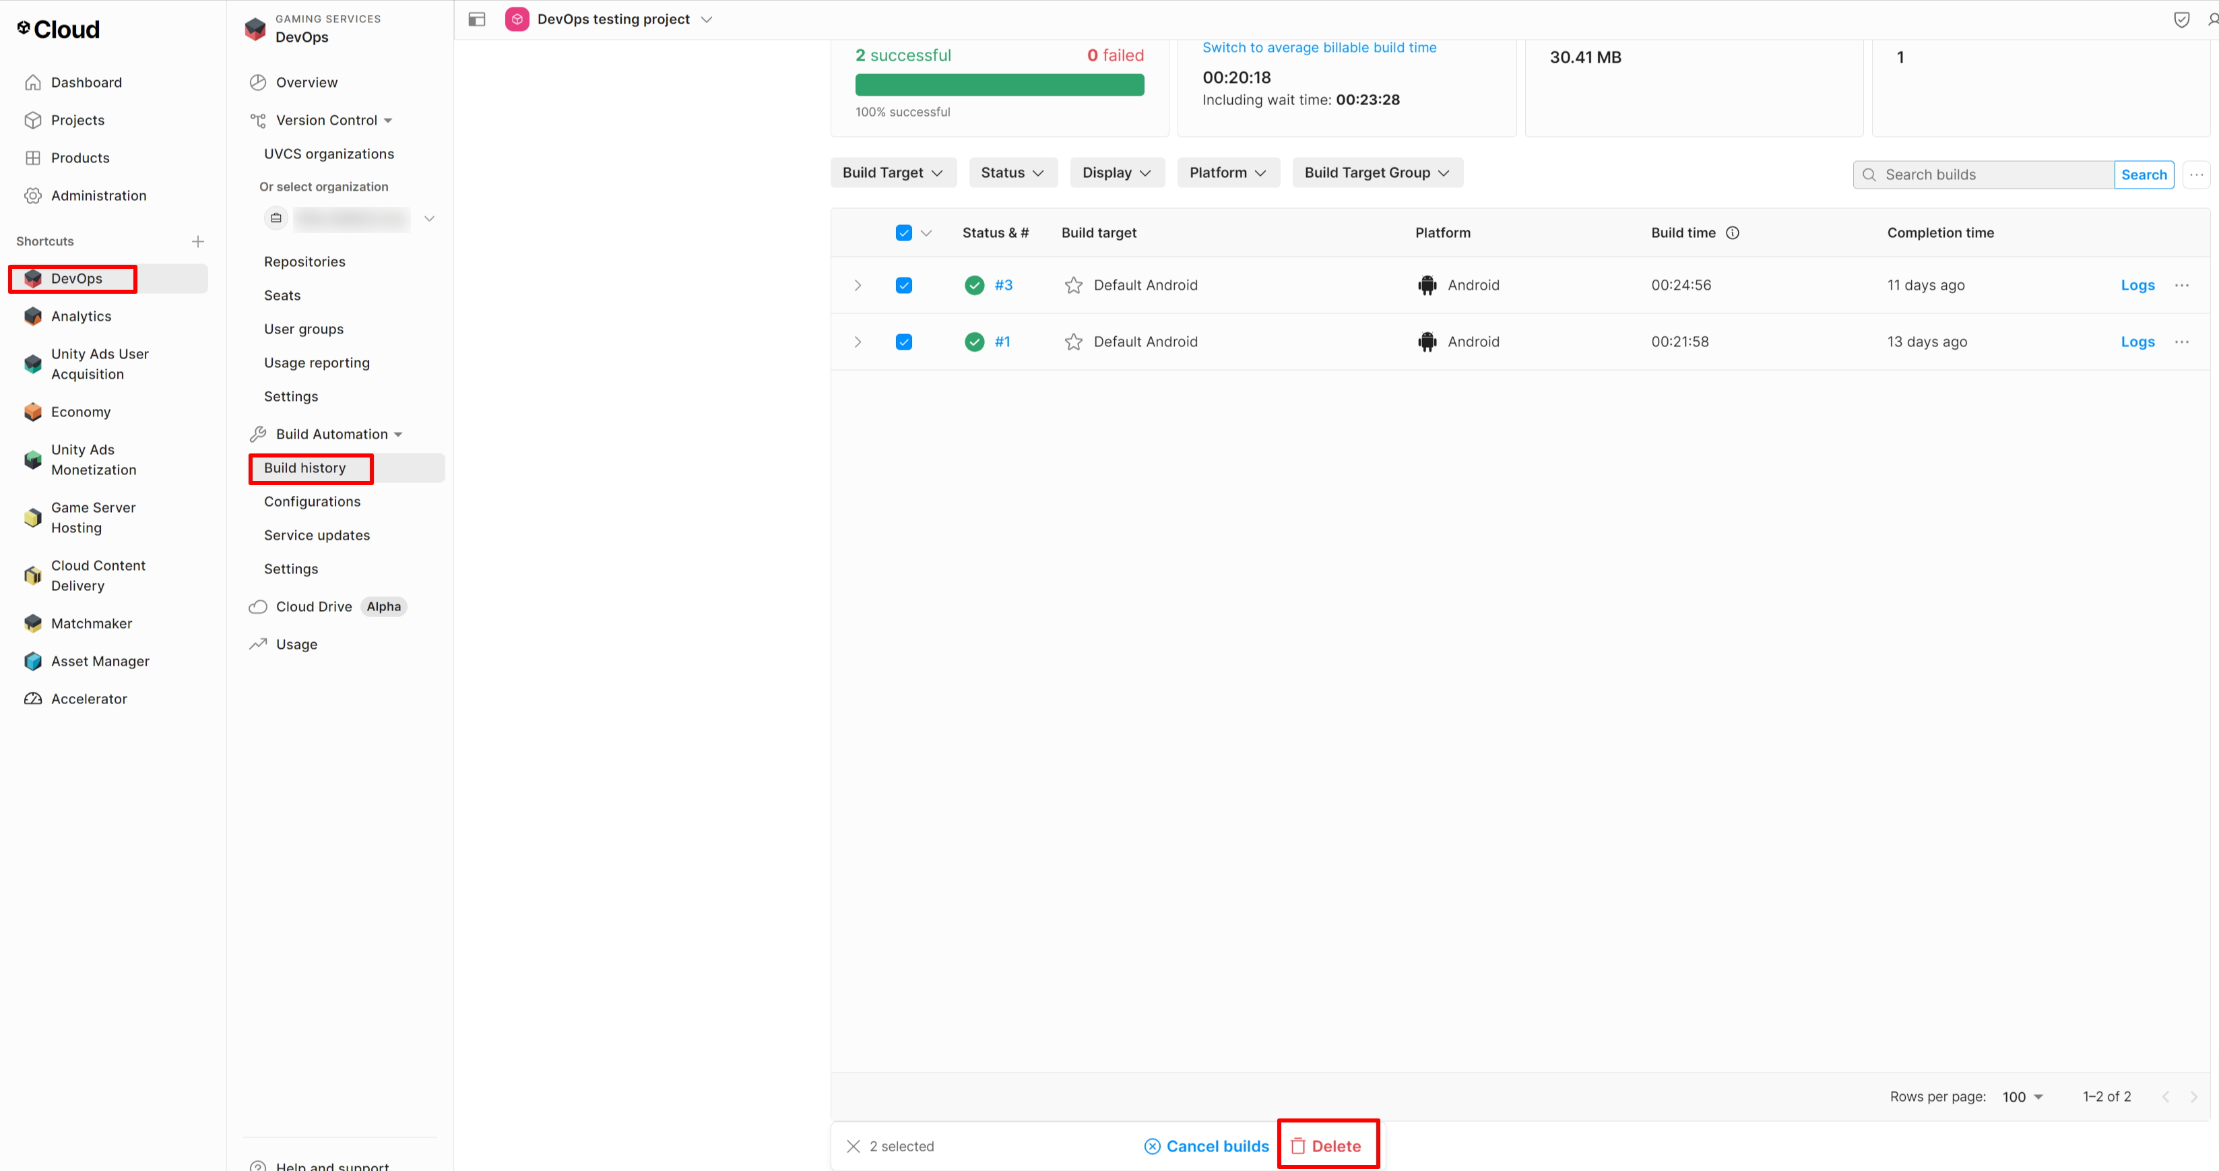The height and width of the screenshot is (1171, 2219).
Task: Go to the Repositories menu item
Action: [x=304, y=261]
